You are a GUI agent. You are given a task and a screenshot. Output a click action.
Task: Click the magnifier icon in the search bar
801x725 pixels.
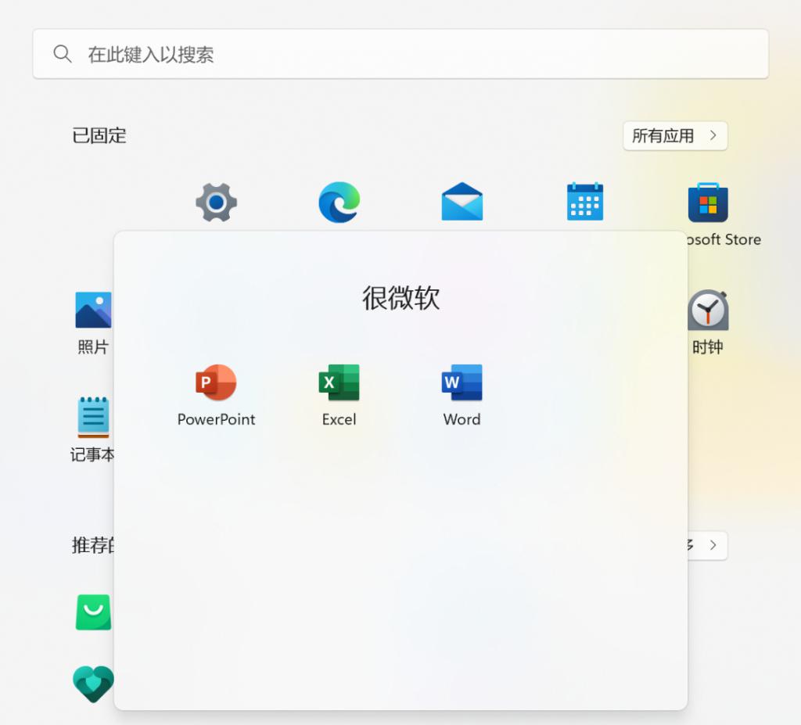click(63, 54)
